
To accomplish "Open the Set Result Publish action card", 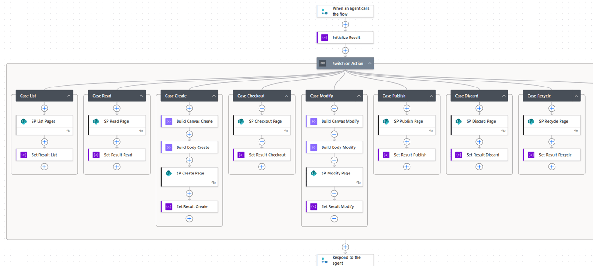I will pyautogui.click(x=406, y=155).
